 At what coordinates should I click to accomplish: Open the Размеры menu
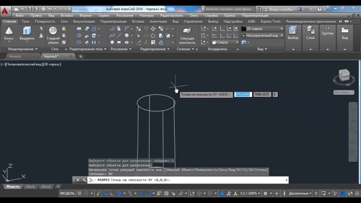[146, 15]
